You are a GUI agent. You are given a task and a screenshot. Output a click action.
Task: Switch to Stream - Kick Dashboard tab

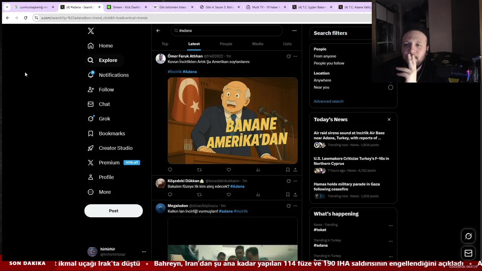(x=127, y=7)
